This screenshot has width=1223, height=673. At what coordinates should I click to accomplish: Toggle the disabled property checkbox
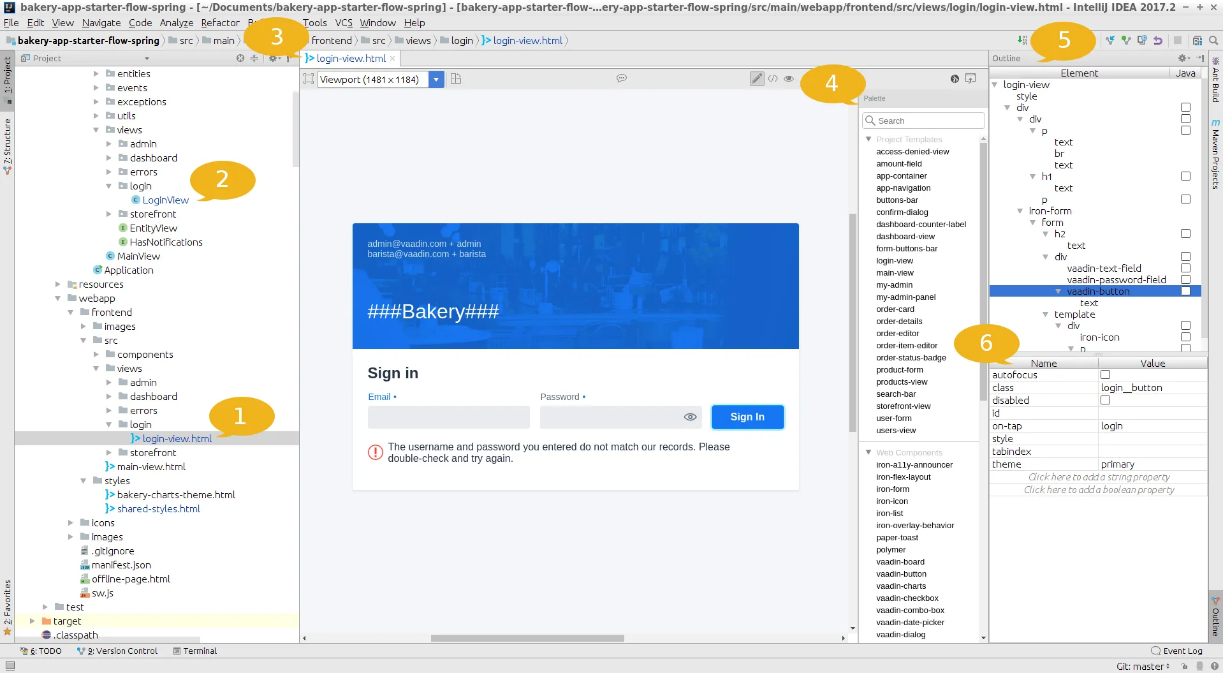coord(1106,400)
